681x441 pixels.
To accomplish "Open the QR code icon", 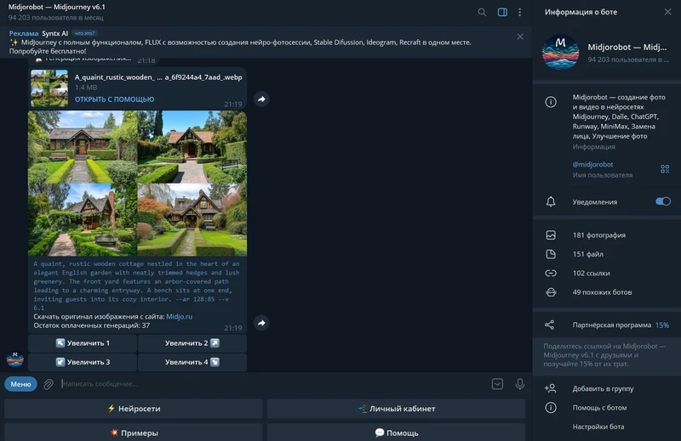I will 665,169.
